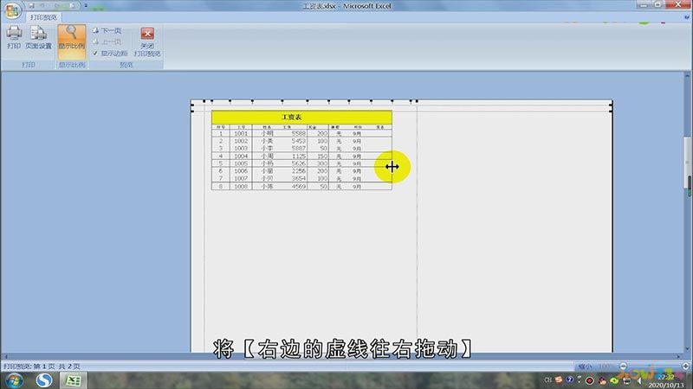Click the blue help question mark tray icon

570,379
